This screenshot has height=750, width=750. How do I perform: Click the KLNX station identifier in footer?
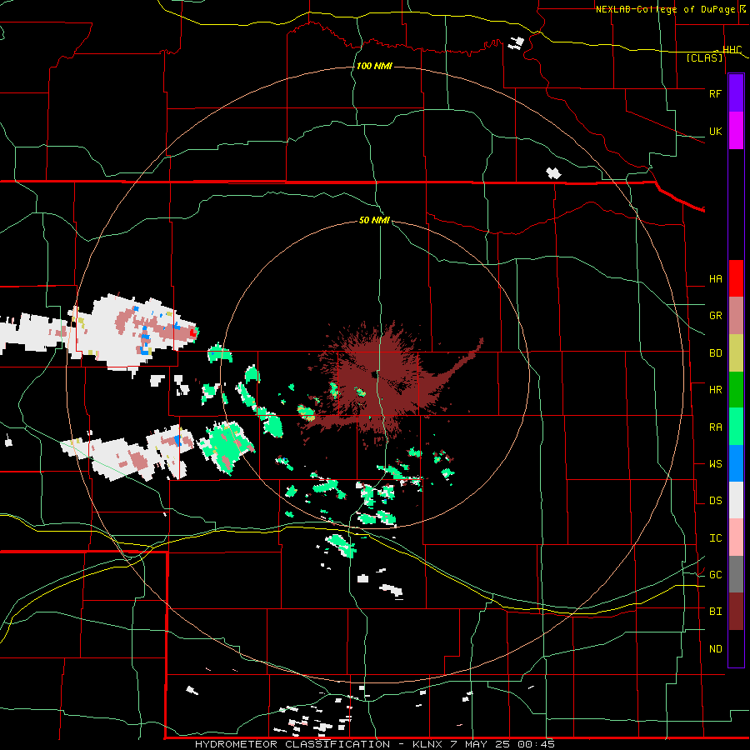(427, 744)
